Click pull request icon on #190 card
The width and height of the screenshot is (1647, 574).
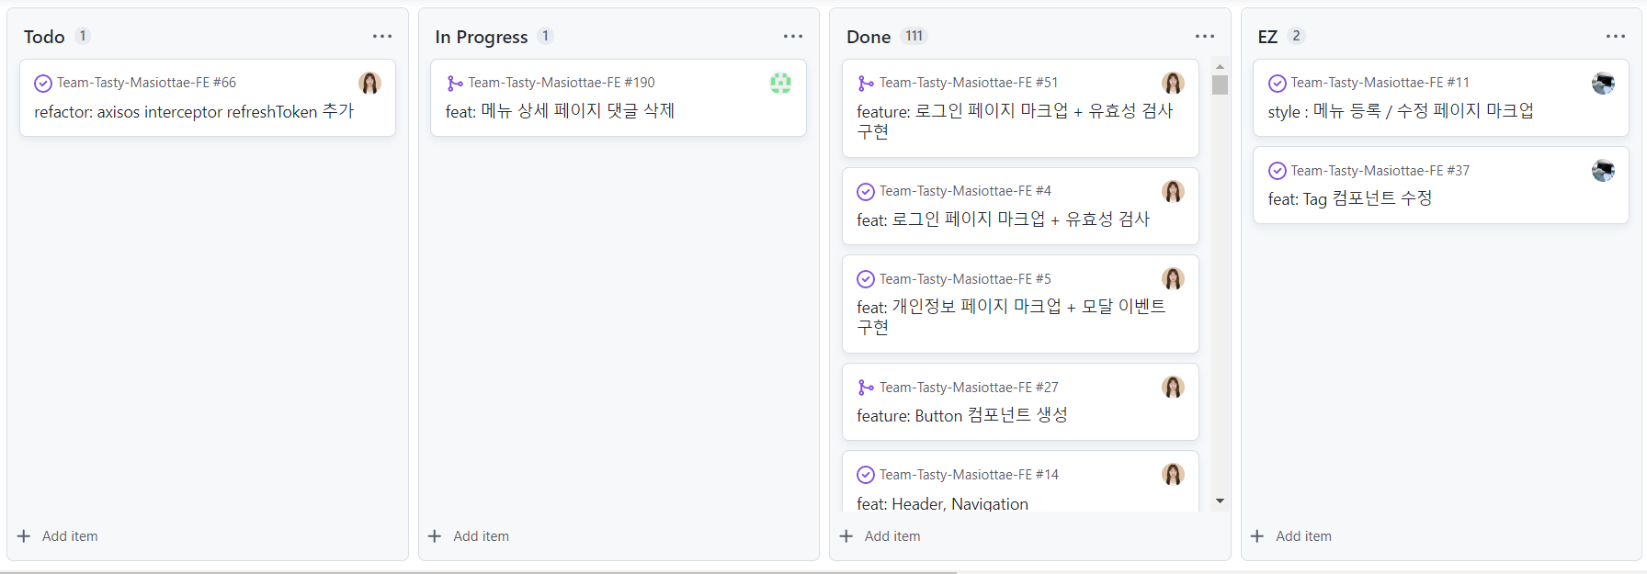pyautogui.click(x=454, y=84)
